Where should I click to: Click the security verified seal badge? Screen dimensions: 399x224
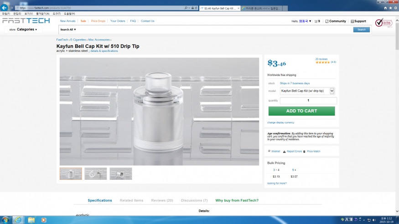point(384,23)
